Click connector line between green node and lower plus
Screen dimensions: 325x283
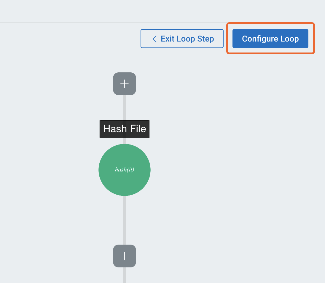[x=125, y=220]
